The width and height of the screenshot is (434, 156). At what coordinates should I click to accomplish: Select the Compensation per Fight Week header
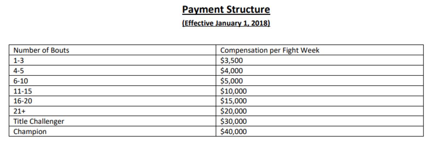pyautogui.click(x=270, y=50)
